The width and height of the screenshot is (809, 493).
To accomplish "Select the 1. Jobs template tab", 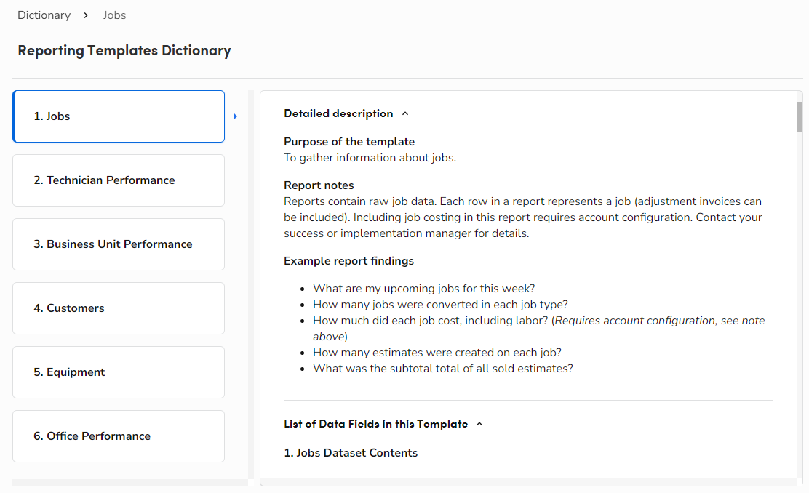I will pyautogui.click(x=119, y=116).
